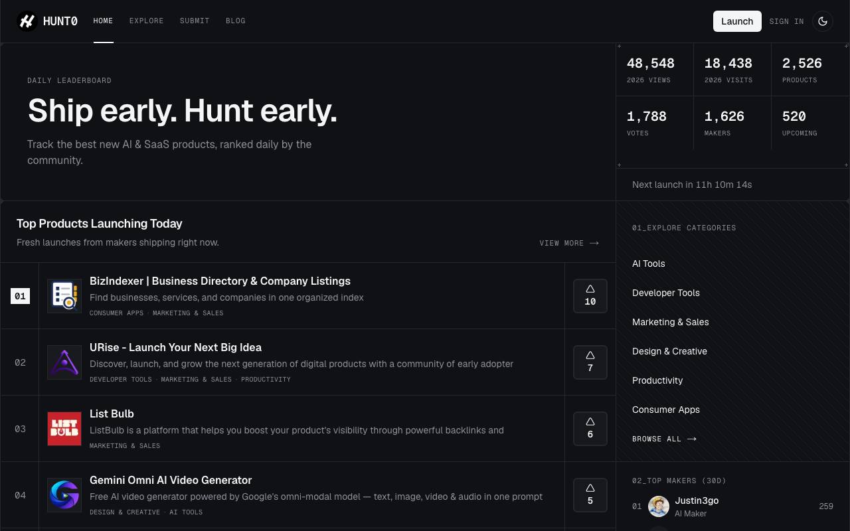Click the 259 score beside Justin3go
This screenshot has height=531, width=850.
pos(826,506)
